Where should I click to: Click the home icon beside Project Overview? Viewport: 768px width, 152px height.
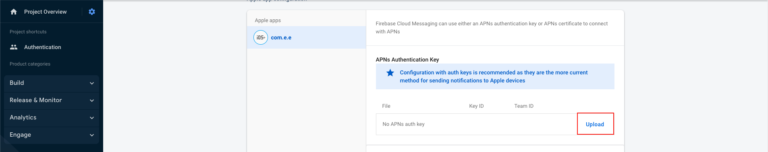point(14,12)
